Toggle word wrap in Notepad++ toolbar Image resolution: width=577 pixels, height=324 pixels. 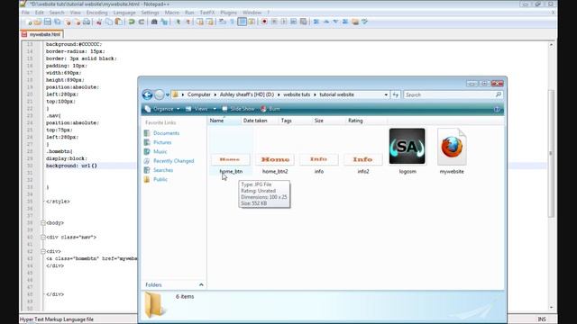(x=223, y=22)
